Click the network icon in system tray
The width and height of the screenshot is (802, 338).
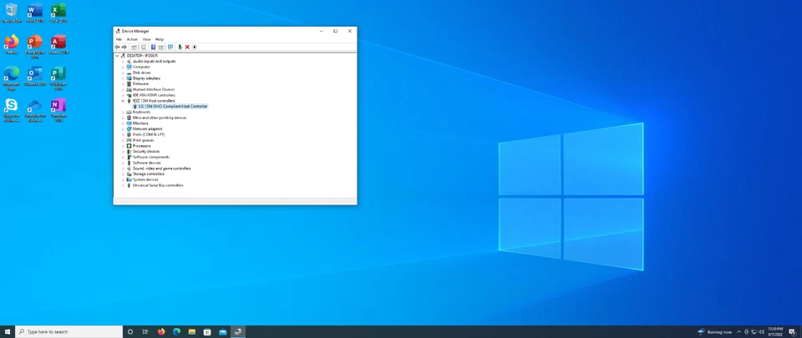pyautogui.click(x=754, y=332)
